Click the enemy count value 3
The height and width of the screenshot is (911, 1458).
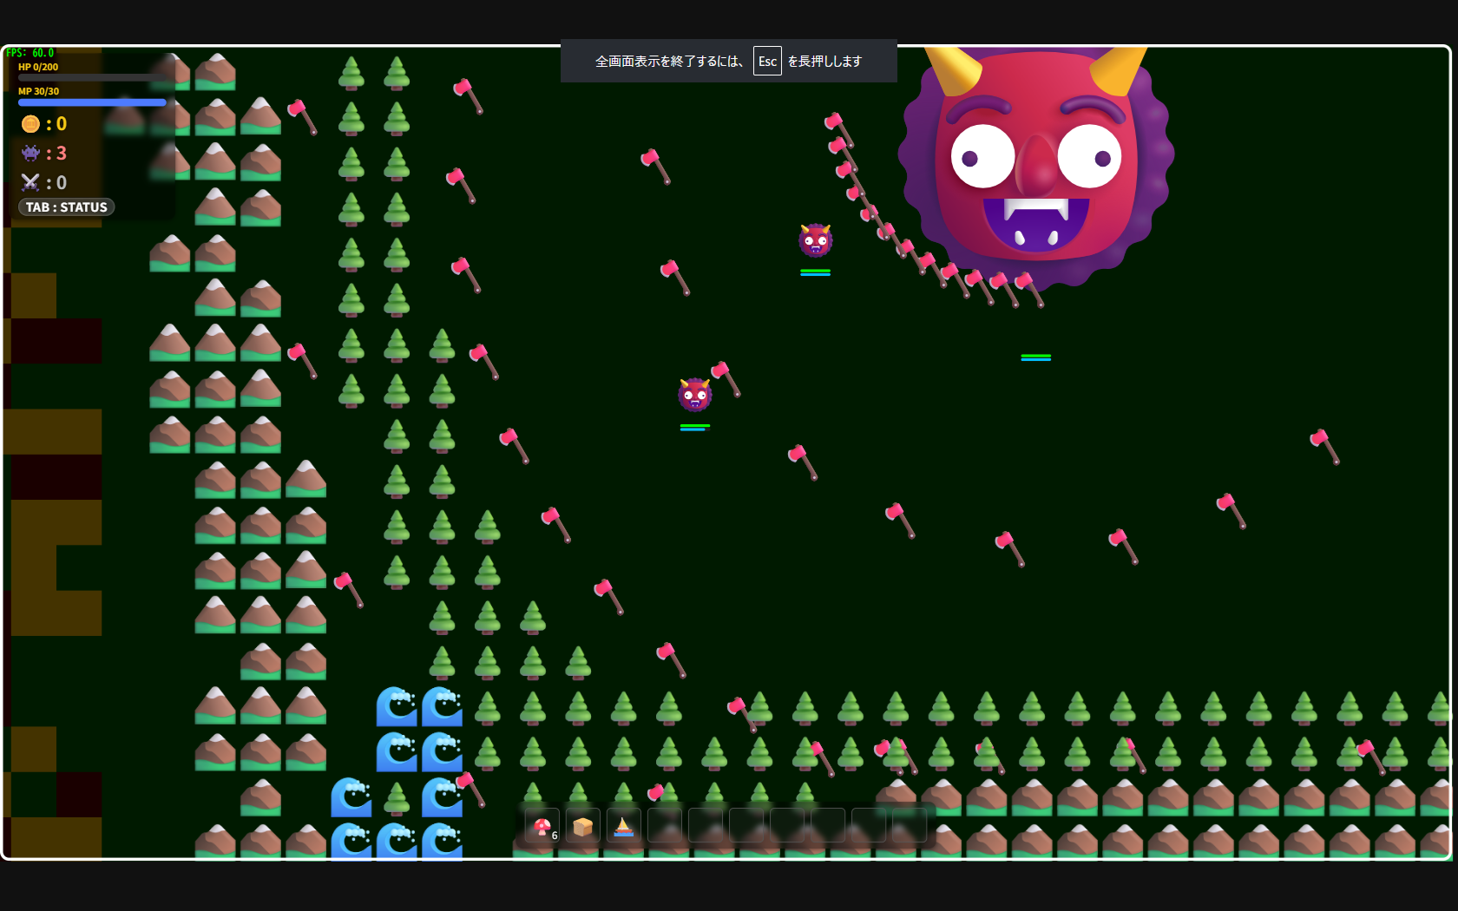(x=62, y=154)
